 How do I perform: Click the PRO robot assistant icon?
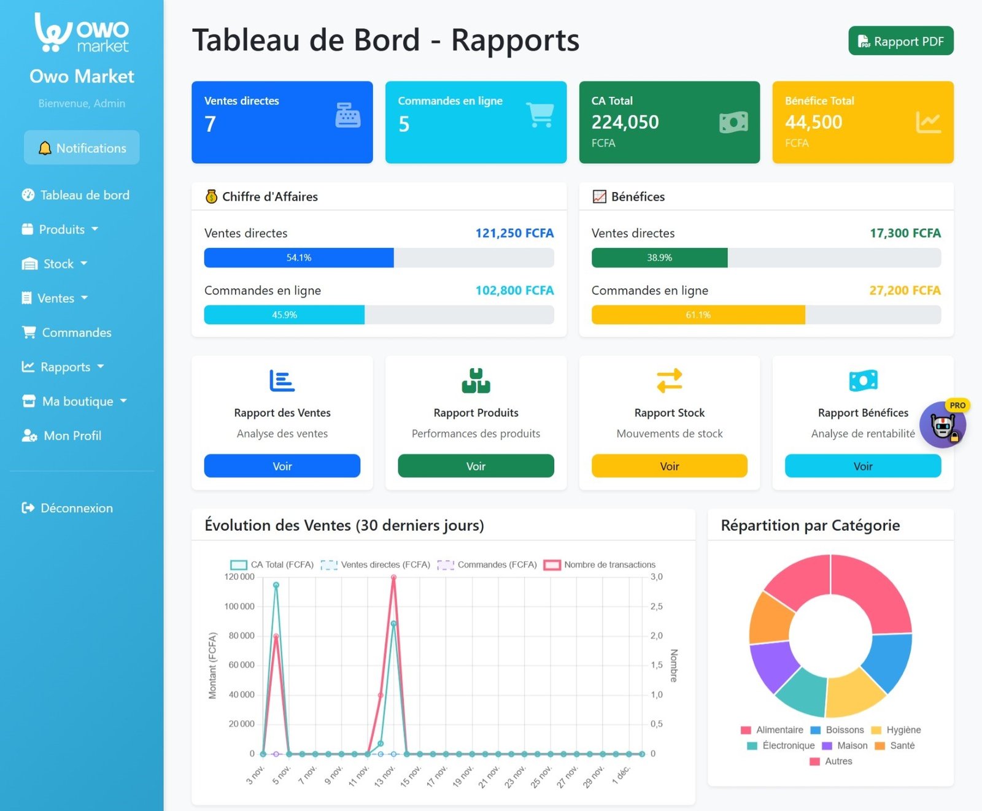pos(943,425)
